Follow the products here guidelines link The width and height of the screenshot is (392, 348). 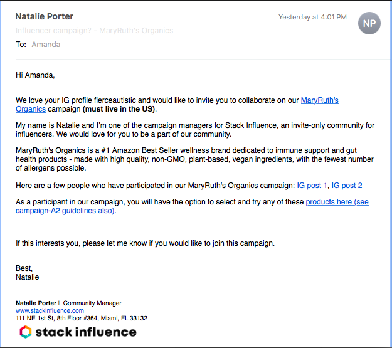click(337, 203)
